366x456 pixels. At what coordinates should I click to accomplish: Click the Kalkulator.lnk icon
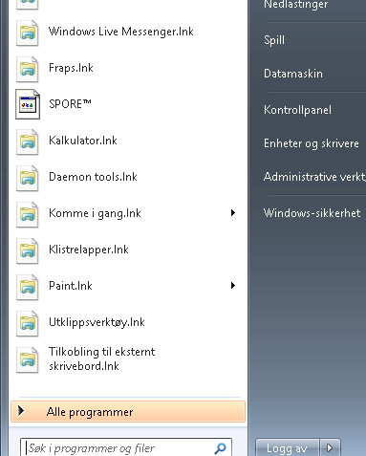point(28,141)
